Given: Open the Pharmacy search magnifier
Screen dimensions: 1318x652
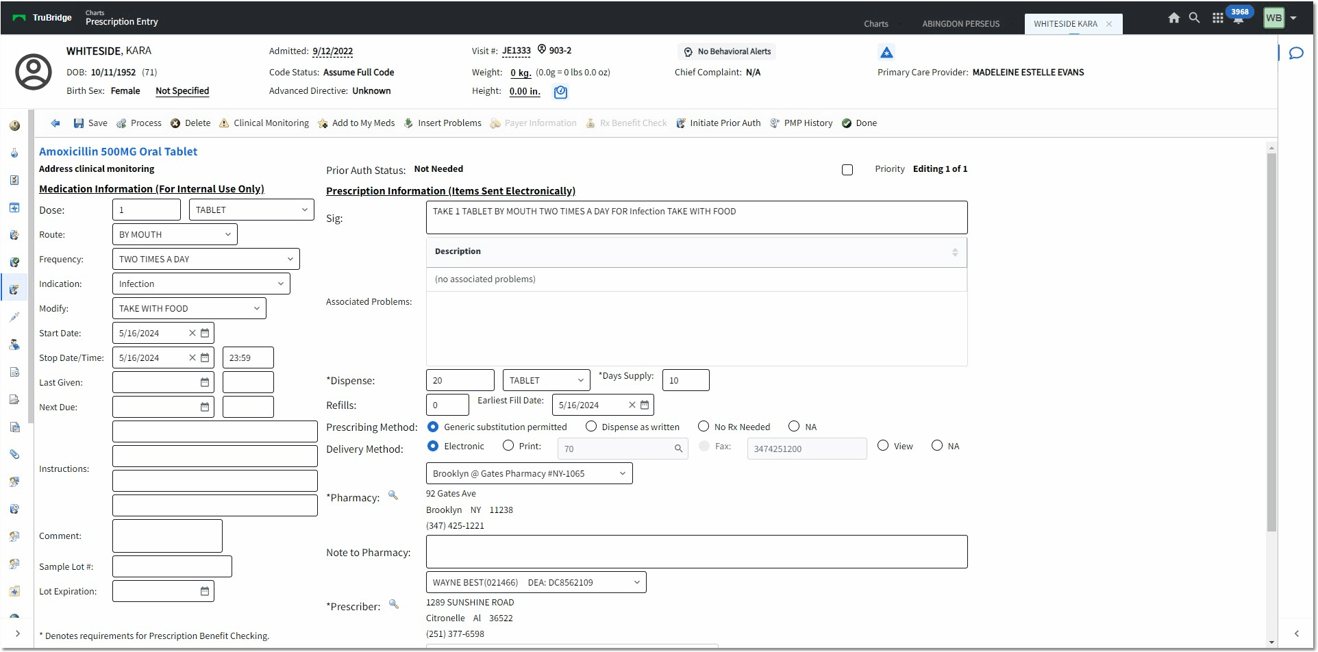Looking at the screenshot, I should click(x=393, y=495).
